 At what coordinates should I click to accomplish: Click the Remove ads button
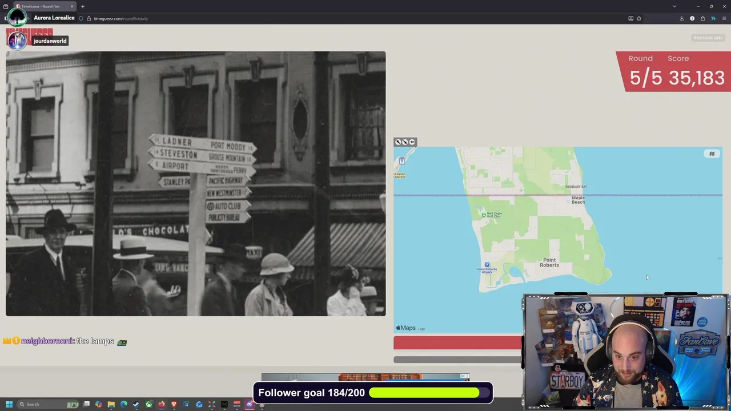click(708, 38)
